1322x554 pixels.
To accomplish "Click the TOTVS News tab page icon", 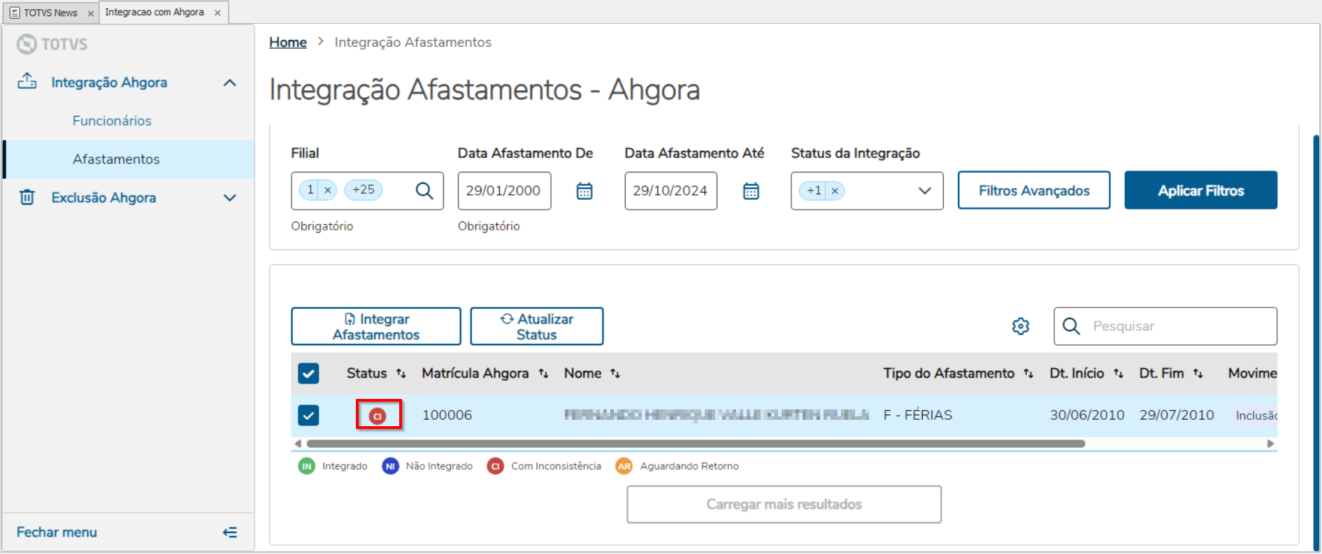I will tap(15, 13).
